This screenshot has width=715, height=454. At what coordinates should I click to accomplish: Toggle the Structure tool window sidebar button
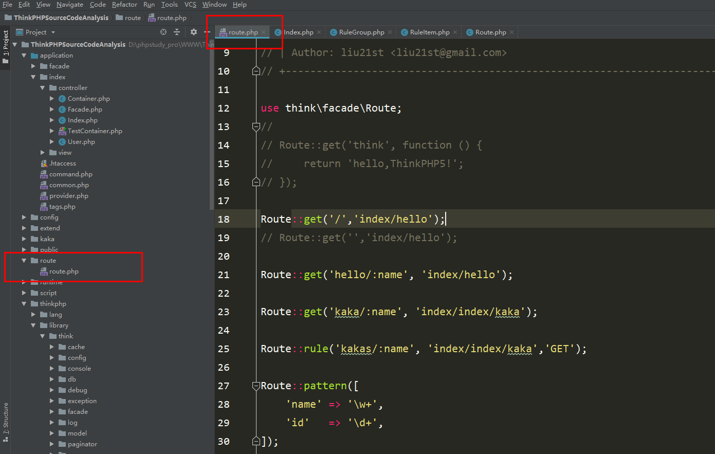tap(6, 418)
